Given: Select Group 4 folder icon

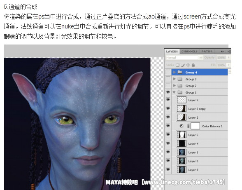Looking at the screenshot, I should tap(180, 72).
